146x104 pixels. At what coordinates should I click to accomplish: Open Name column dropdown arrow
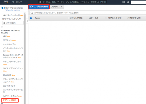pos(67,18)
